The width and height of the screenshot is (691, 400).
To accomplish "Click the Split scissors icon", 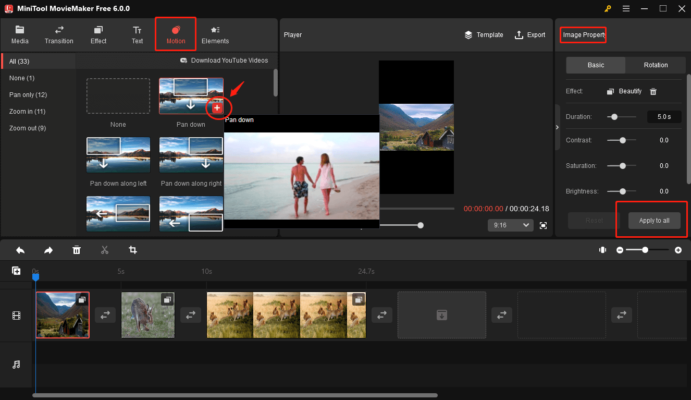I will 105,250.
